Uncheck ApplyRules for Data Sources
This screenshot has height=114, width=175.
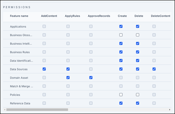click(x=68, y=69)
